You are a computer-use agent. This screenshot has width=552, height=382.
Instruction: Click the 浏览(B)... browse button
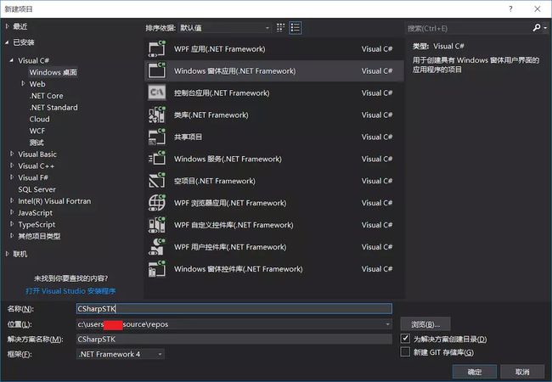coord(425,324)
